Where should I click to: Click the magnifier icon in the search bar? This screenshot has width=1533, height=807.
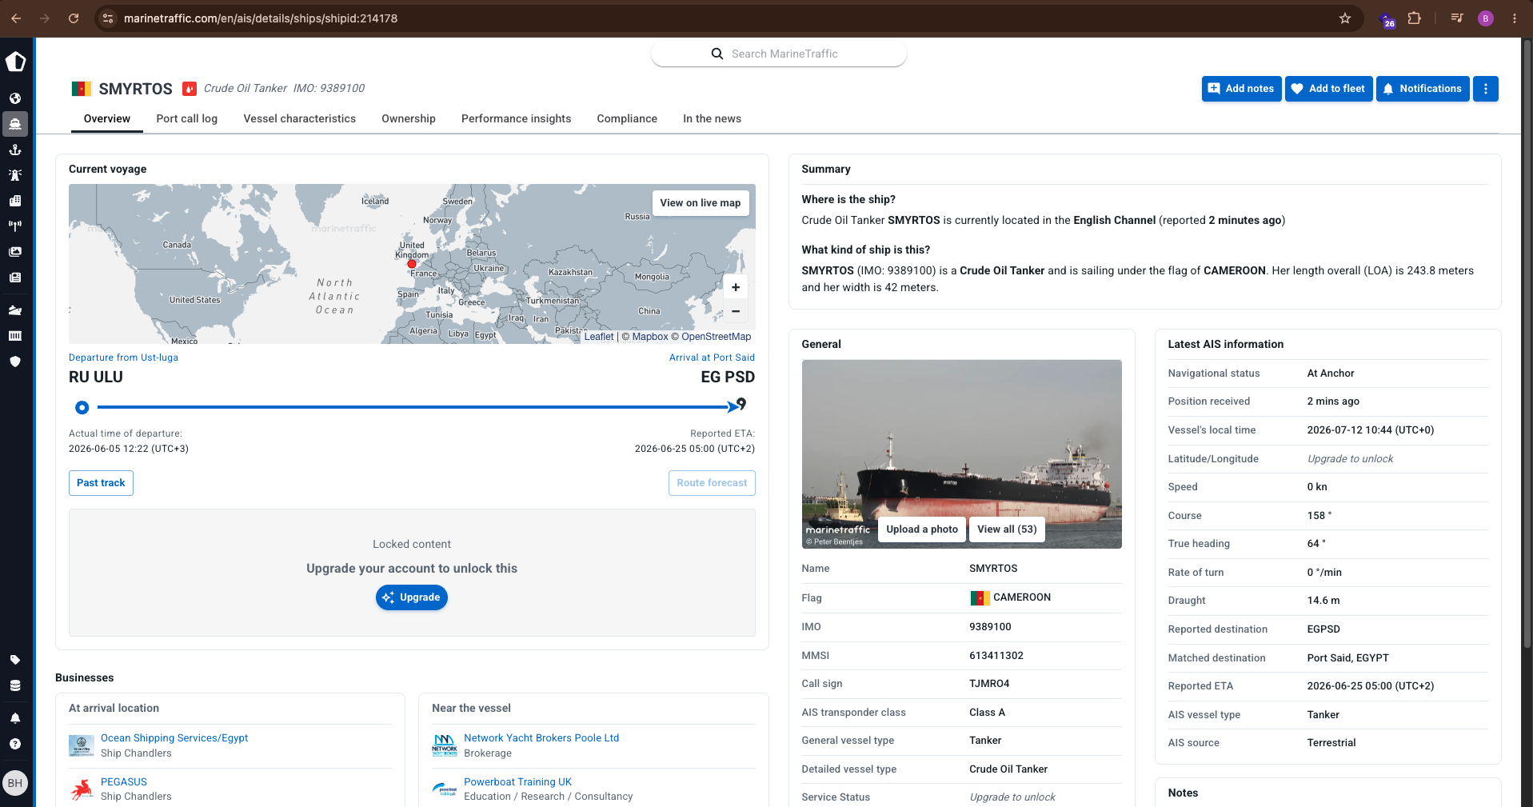pos(717,54)
